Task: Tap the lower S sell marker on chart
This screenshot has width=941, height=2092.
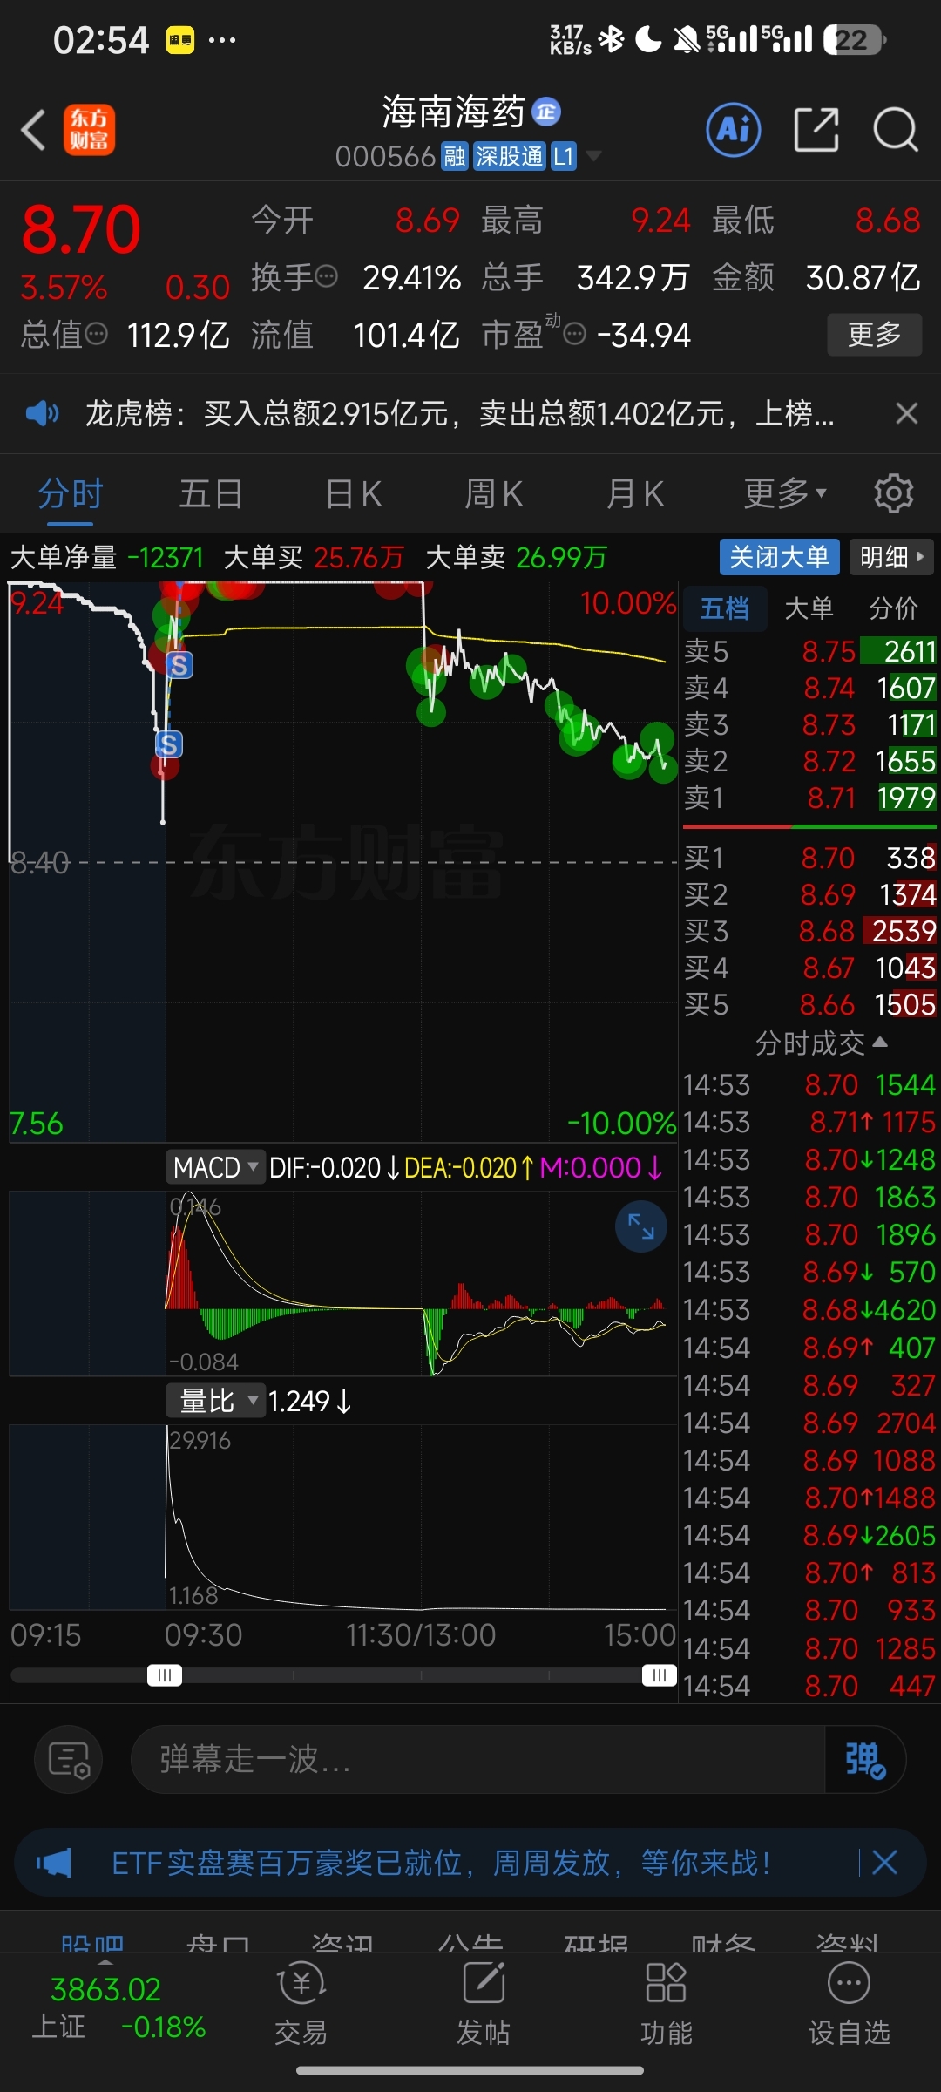Action: pos(169,744)
